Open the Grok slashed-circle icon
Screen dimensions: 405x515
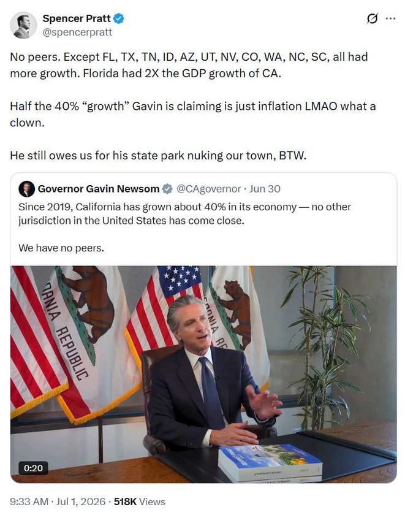click(x=372, y=19)
